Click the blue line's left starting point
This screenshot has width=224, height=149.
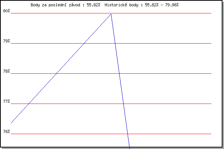tap(11, 123)
